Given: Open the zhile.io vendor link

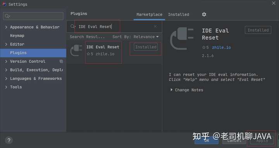Looking at the screenshot, I should click(221, 48).
